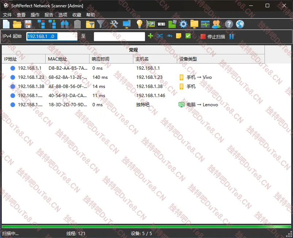Screen dimensions: 293x238
Task: Sort by the 设备类型 column header
Action: click(x=221, y=59)
